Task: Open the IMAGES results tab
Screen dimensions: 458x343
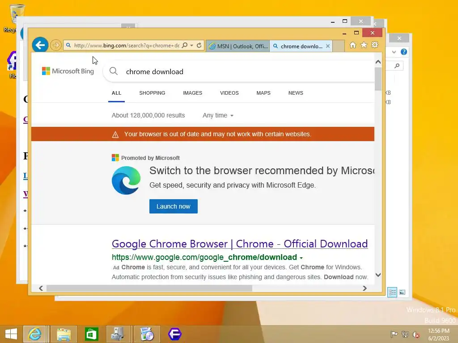Action: pyautogui.click(x=192, y=93)
